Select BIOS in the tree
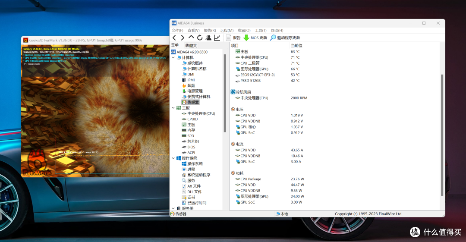This screenshot has height=242, width=466. tap(189, 147)
